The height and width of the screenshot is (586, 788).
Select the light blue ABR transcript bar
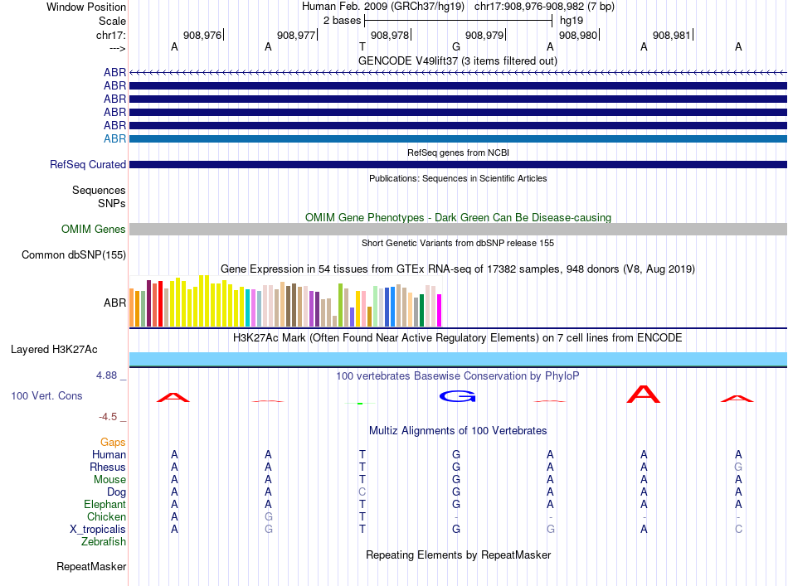pyautogui.click(x=458, y=138)
